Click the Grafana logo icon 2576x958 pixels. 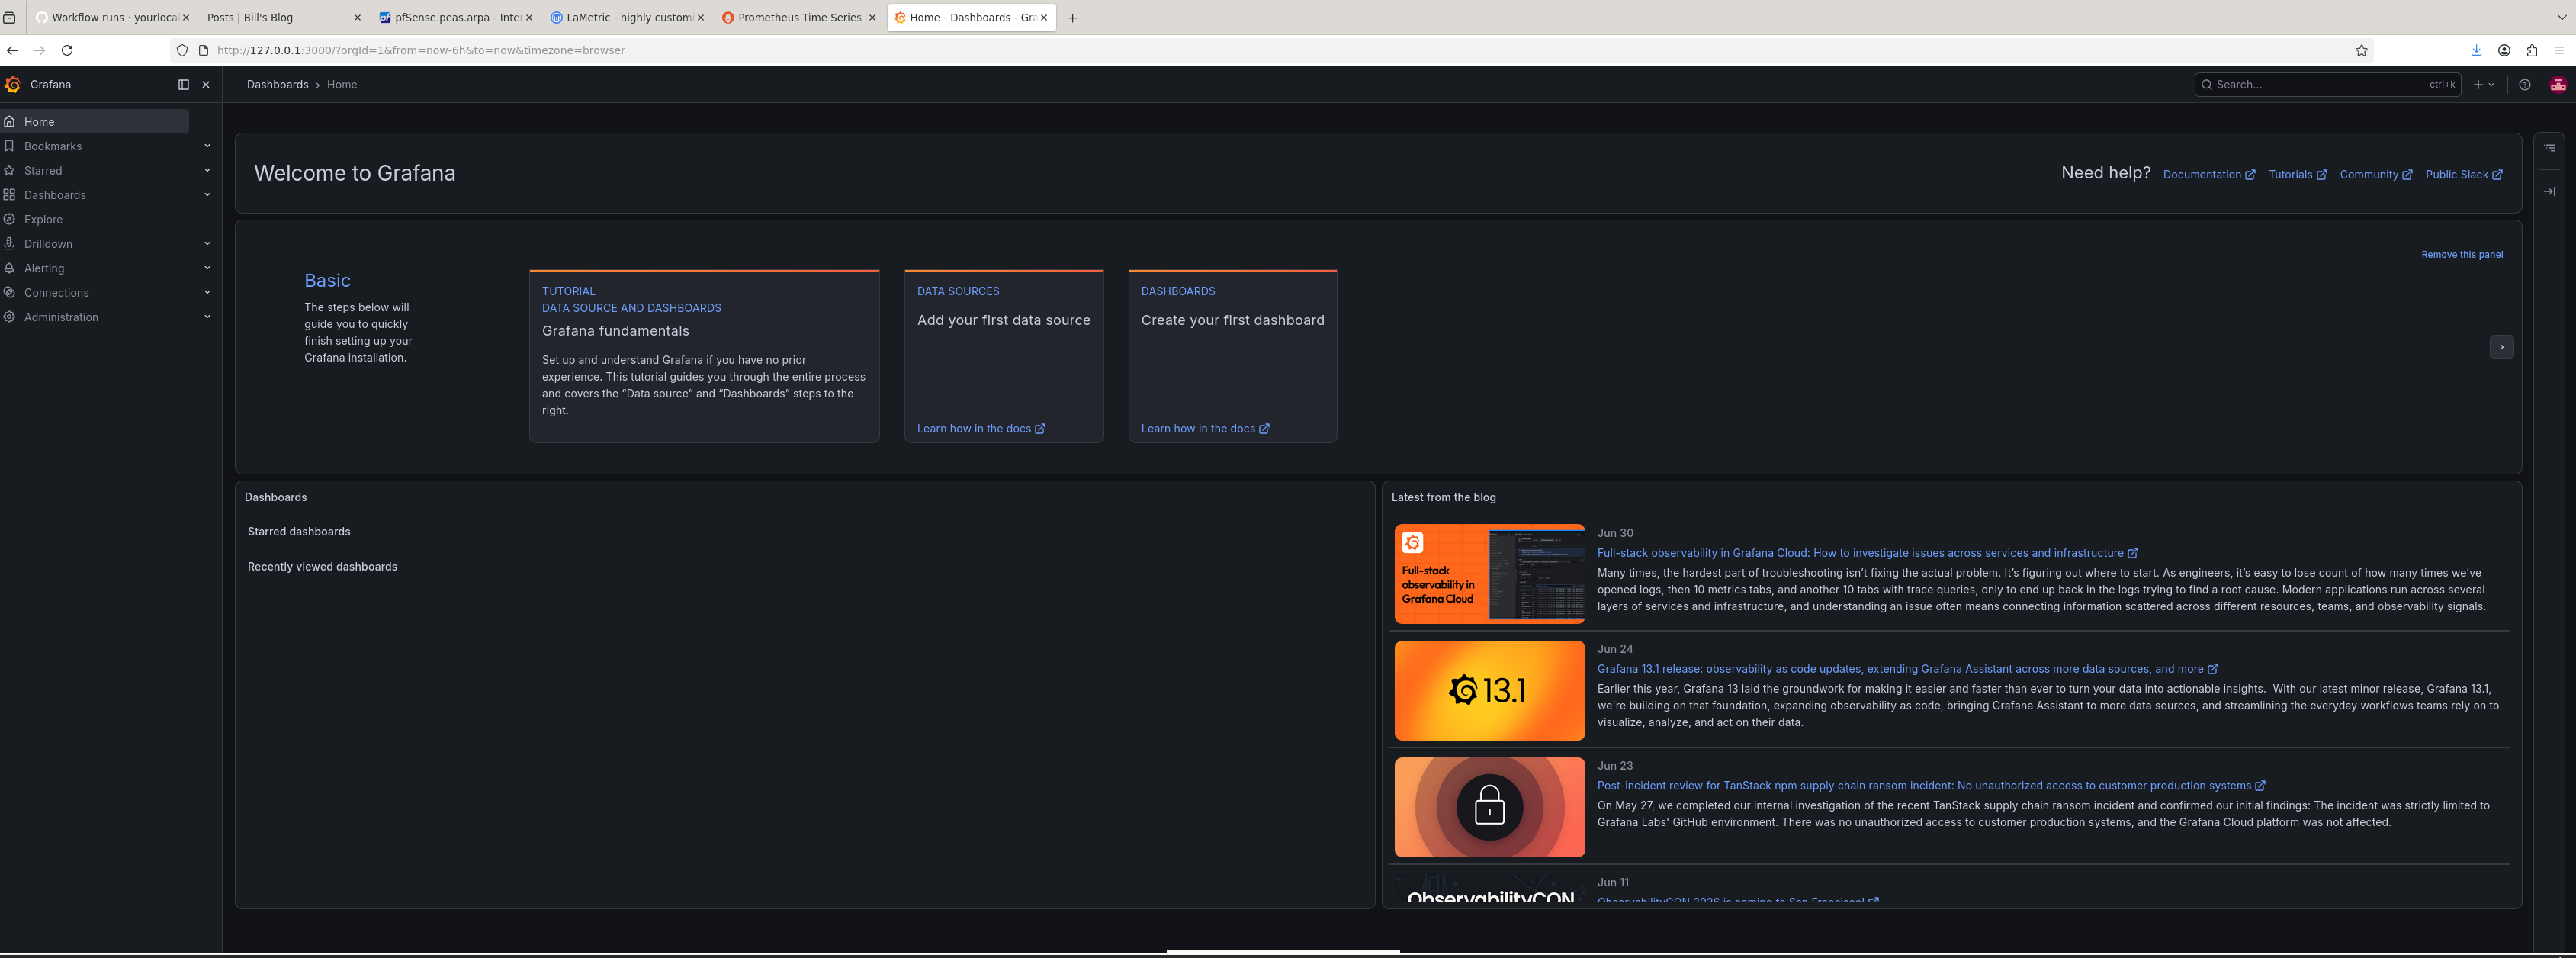click(x=12, y=85)
